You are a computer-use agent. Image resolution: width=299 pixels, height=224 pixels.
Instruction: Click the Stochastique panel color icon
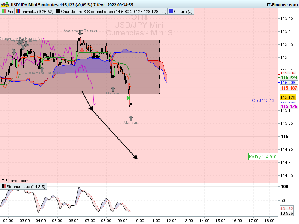[x=4, y=186]
